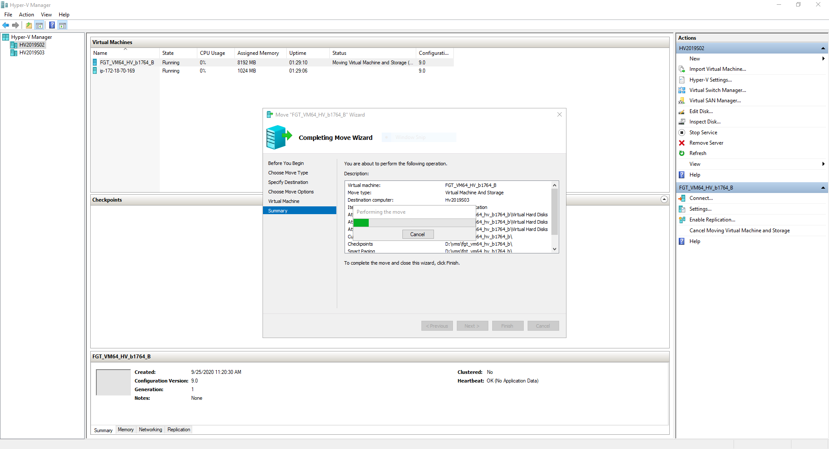Select HV2019S03 in the console tree

point(32,53)
